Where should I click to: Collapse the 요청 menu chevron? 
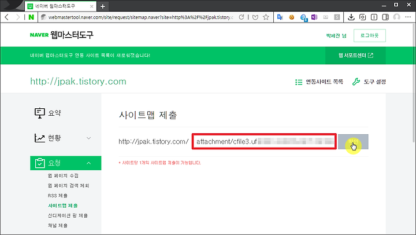tap(88, 163)
